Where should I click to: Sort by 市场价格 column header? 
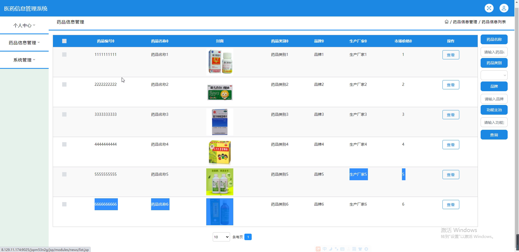pyautogui.click(x=403, y=41)
